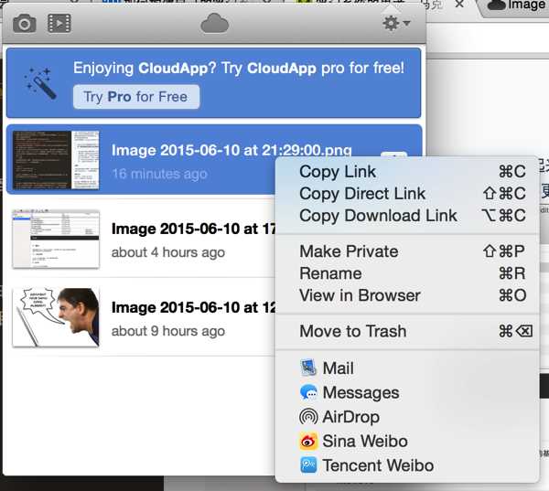549x491 pixels.
Task: Choose Copy Link from context menu
Action: pos(407,172)
